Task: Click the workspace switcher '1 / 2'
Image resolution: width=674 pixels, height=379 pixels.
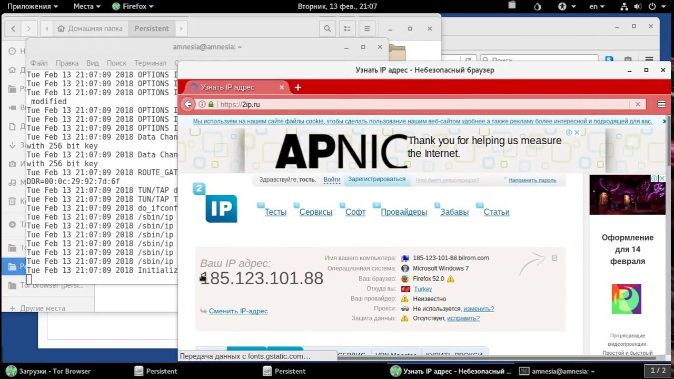Action: point(658,371)
